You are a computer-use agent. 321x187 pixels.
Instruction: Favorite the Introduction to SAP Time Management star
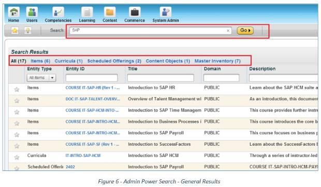17,112
